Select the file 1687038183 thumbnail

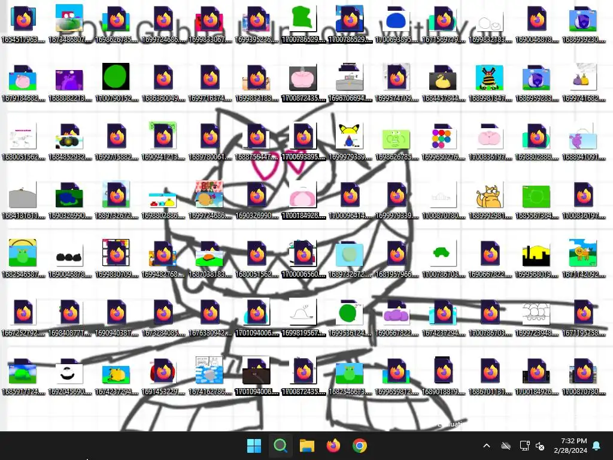[x=210, y=253]
